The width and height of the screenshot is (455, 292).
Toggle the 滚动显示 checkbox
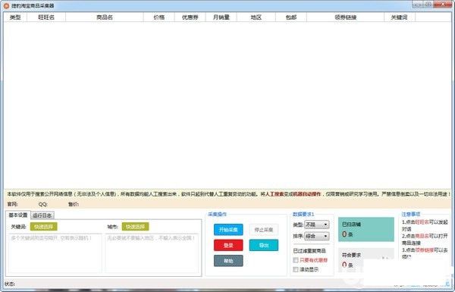(296, 270)
